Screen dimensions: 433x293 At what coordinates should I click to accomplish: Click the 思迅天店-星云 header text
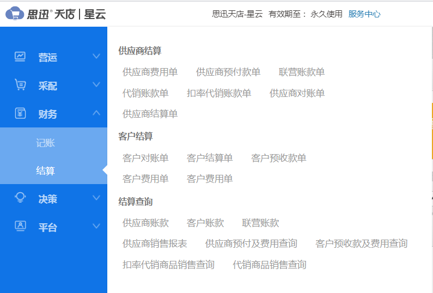point(237,14)
